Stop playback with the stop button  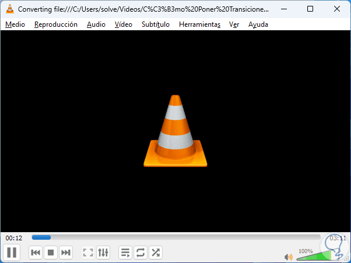click(51, 253)
